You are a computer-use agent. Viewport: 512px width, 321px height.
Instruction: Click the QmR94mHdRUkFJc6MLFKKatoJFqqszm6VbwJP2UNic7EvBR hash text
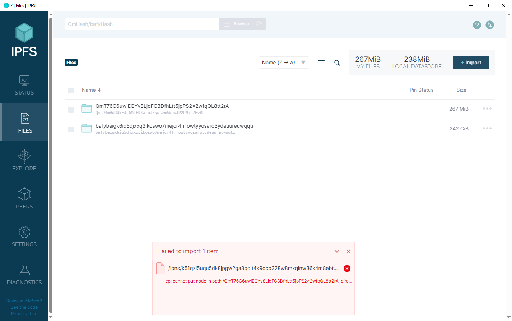click(x=150, y=113)
